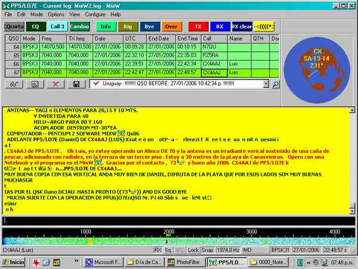
Task: Click the binoculars lookup icon button
Action: click(14, 84)
